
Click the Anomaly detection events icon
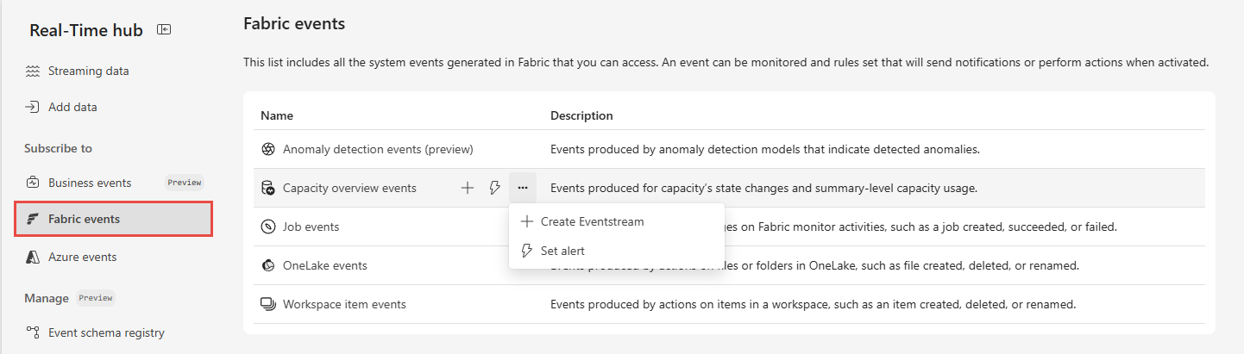coord(267,149)
